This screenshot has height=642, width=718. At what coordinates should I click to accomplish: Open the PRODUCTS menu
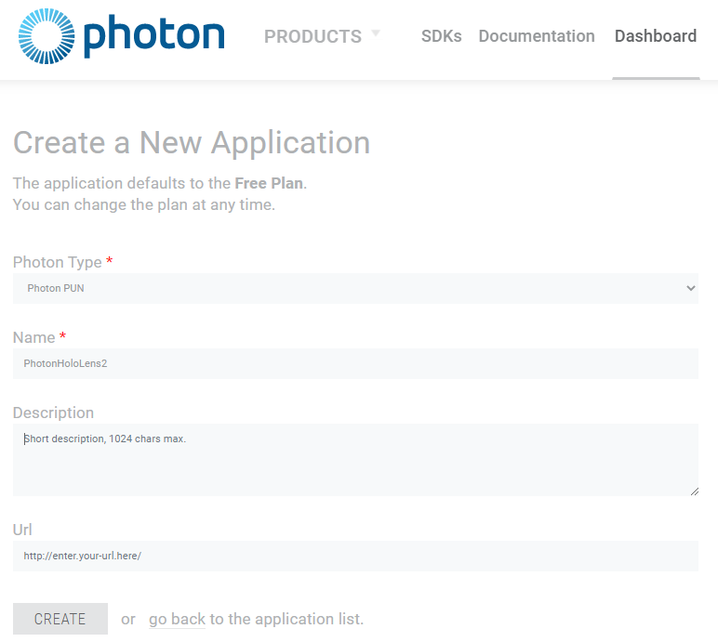312,36
